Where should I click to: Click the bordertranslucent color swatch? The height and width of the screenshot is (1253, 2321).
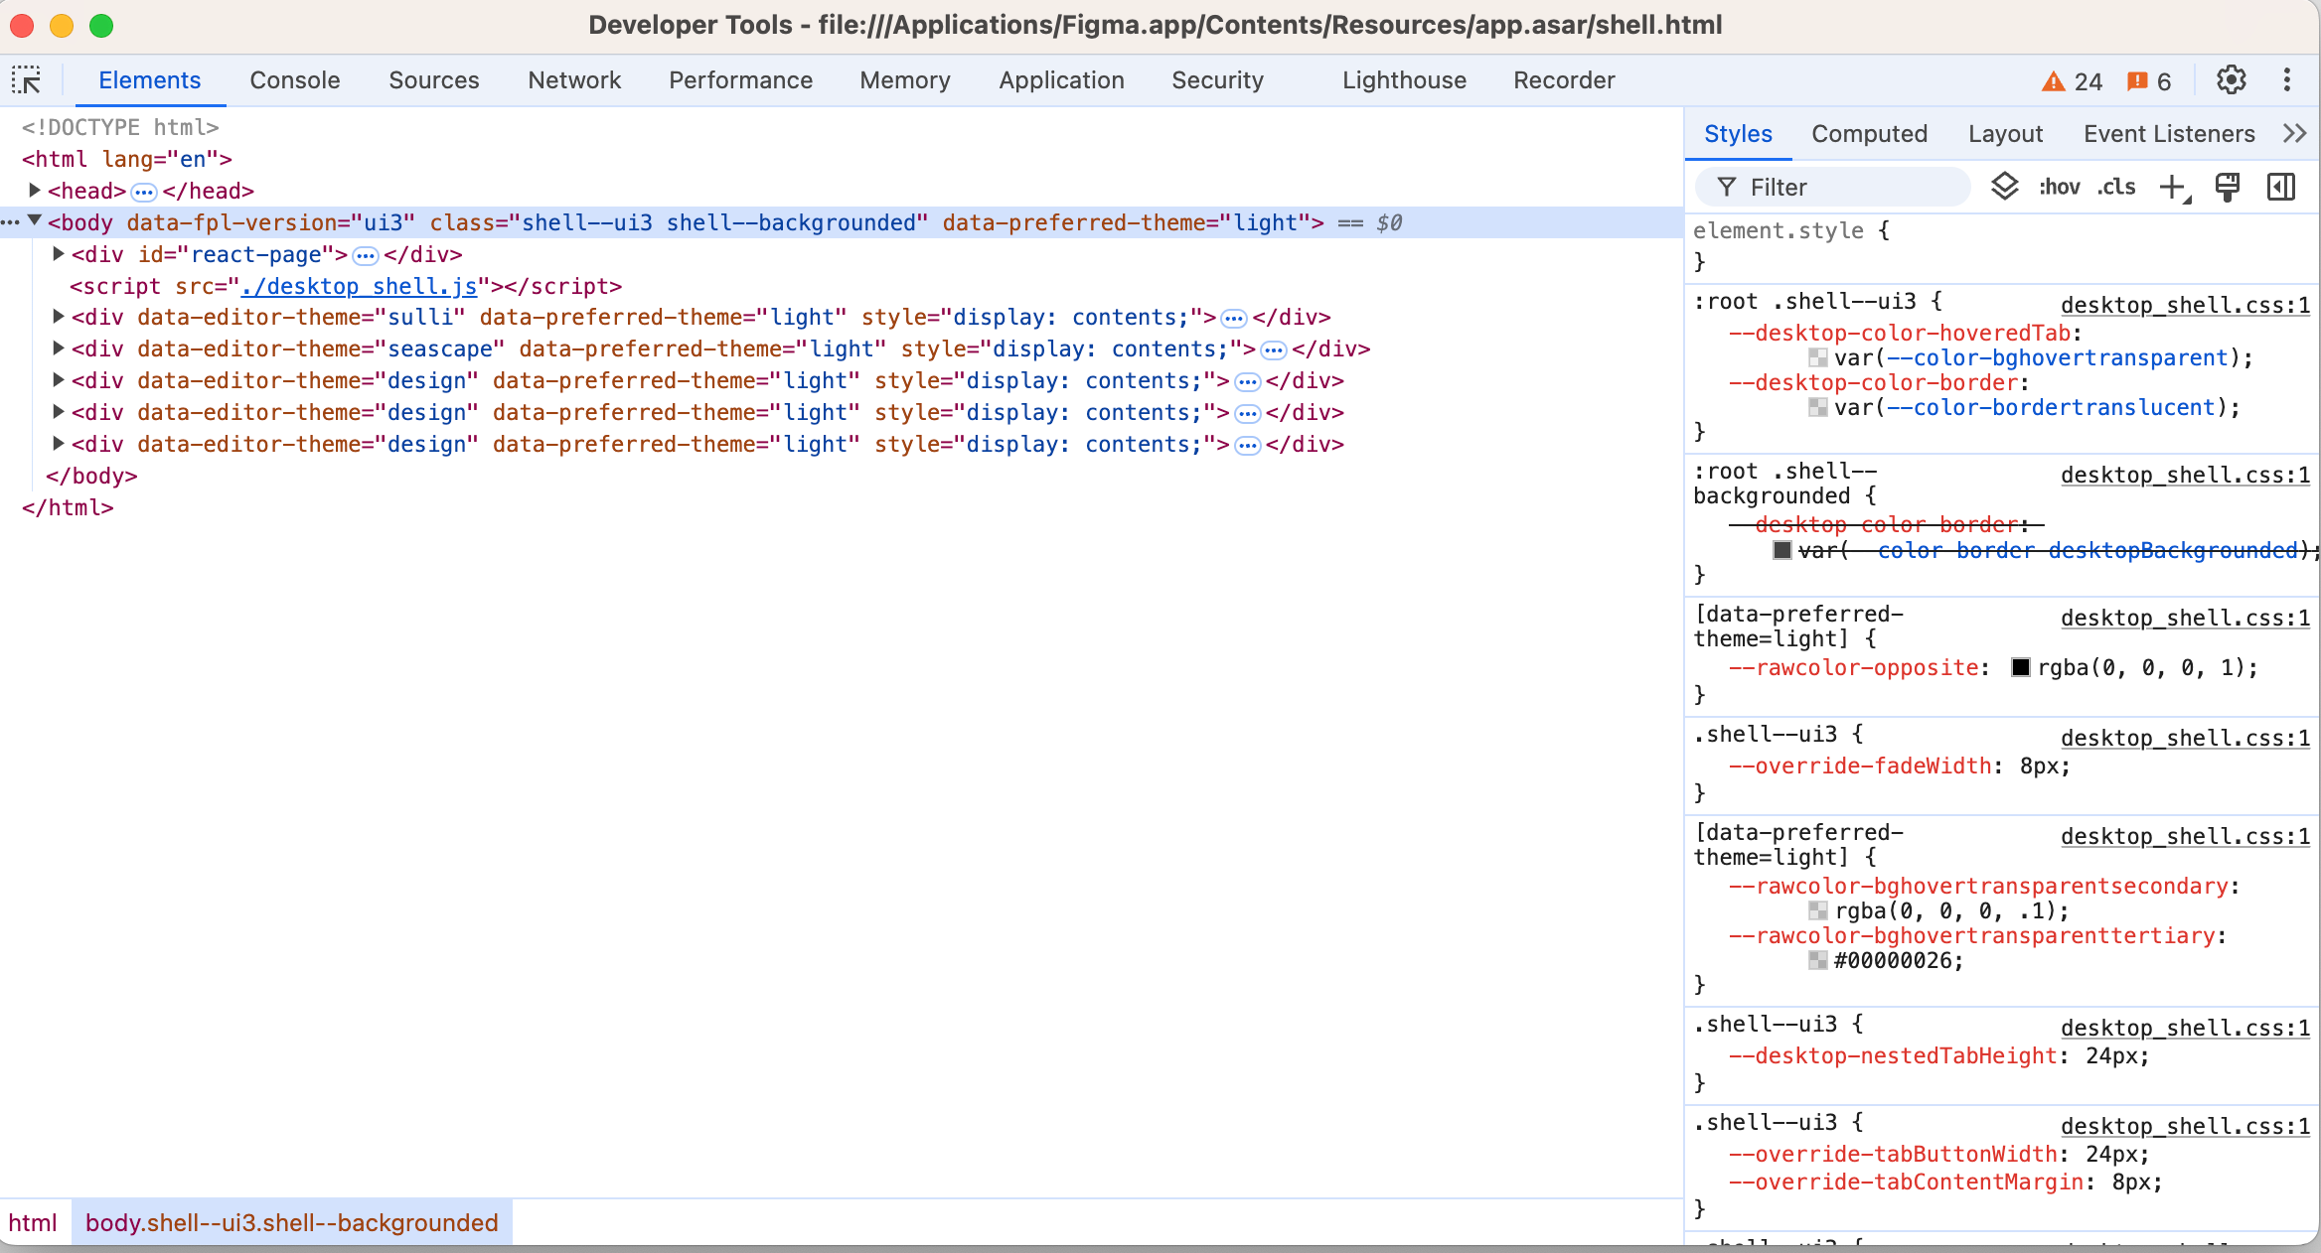coord(1818,407)
